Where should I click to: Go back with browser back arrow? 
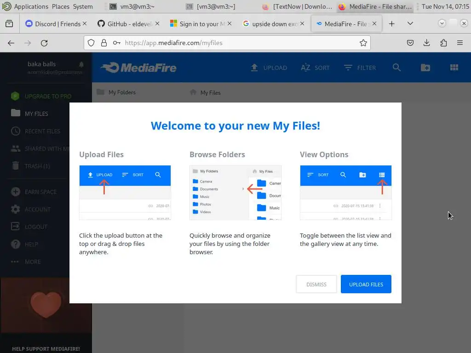pyautogui.click(x=11, y=43)
